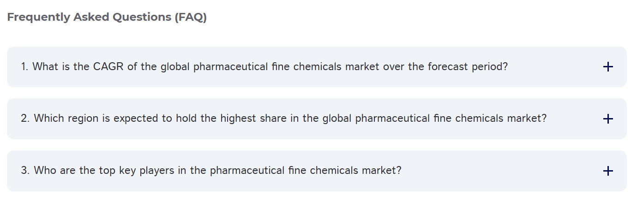Click the Frequently Asked Questions (FAQ) heading
637x202 pixels.
[x=107, y=18]
